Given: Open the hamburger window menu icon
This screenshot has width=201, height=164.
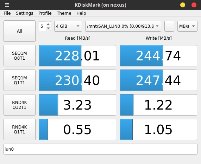Looking at the screenshot, I should click(7, 5).
